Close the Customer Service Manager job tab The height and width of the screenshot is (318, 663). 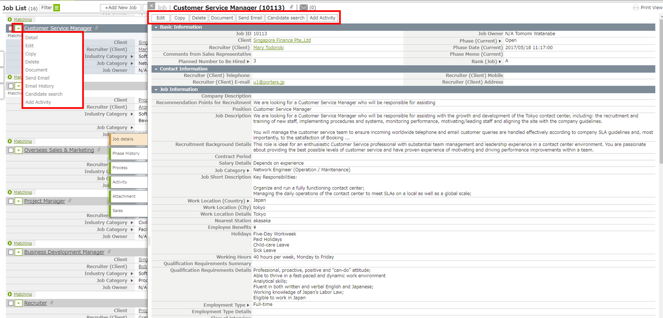151,6
